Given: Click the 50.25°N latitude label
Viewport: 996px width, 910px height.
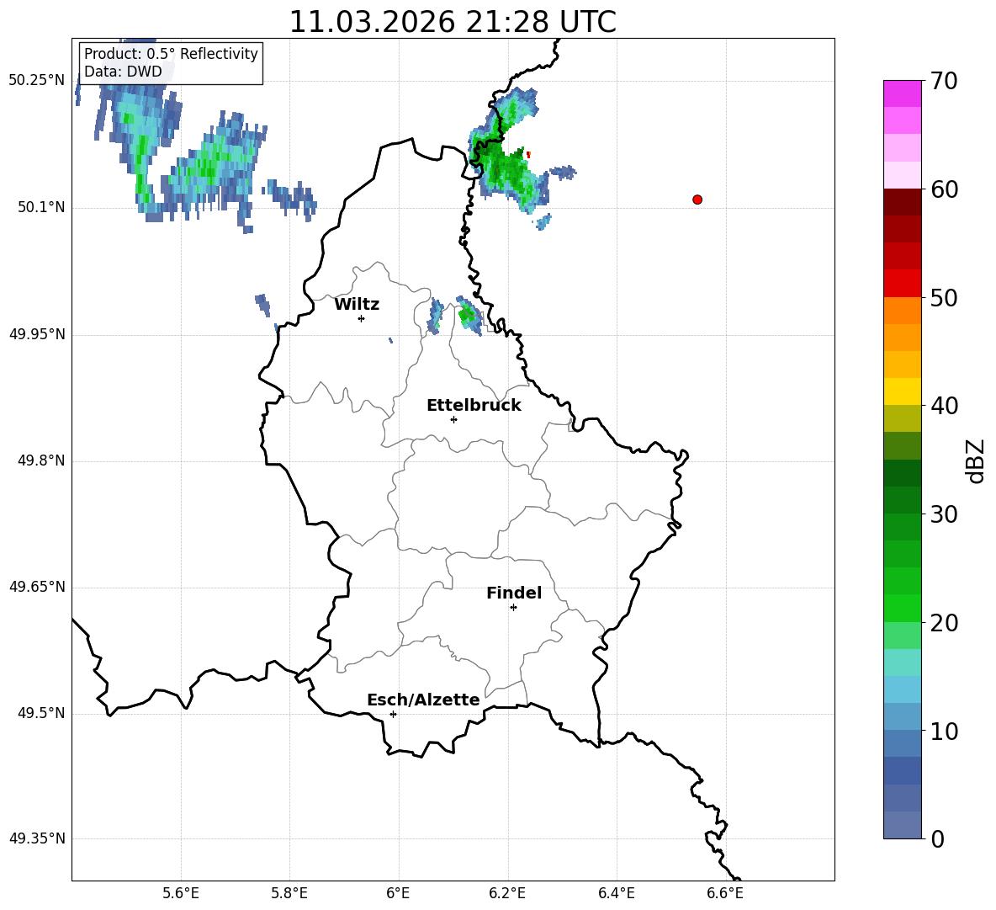Looking at the screenshot, I should [x=37, y=81].
